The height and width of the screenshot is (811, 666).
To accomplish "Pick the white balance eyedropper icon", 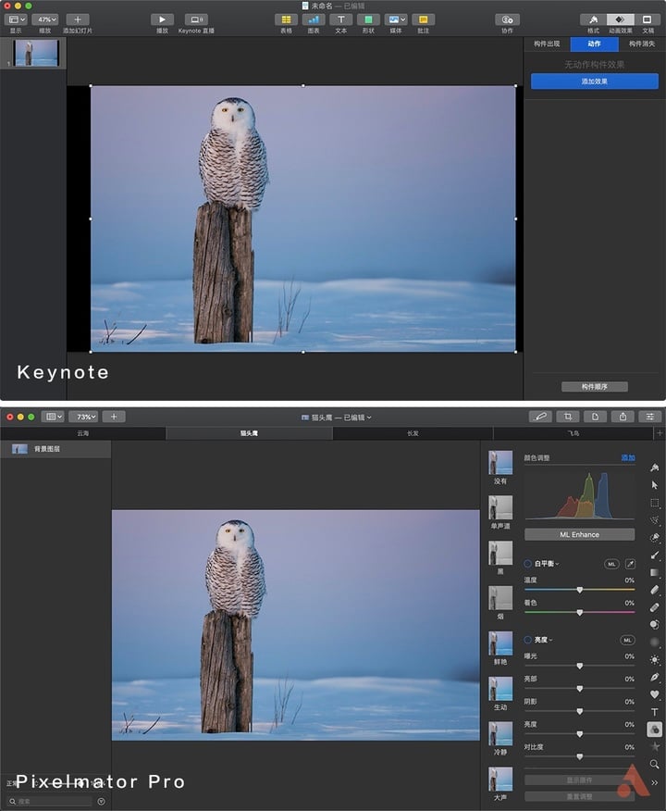I will coord(630,564).
